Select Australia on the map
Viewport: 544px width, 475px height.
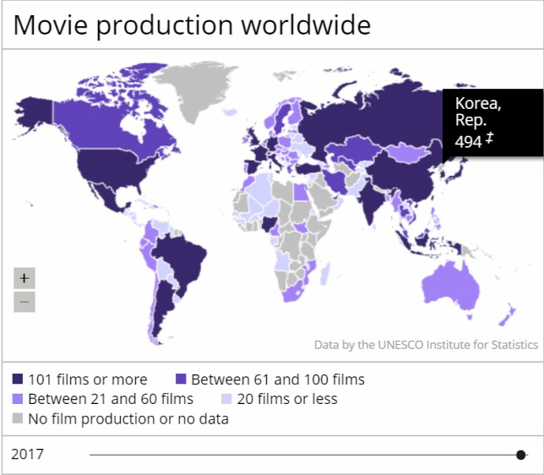click(x=451, y=287)
